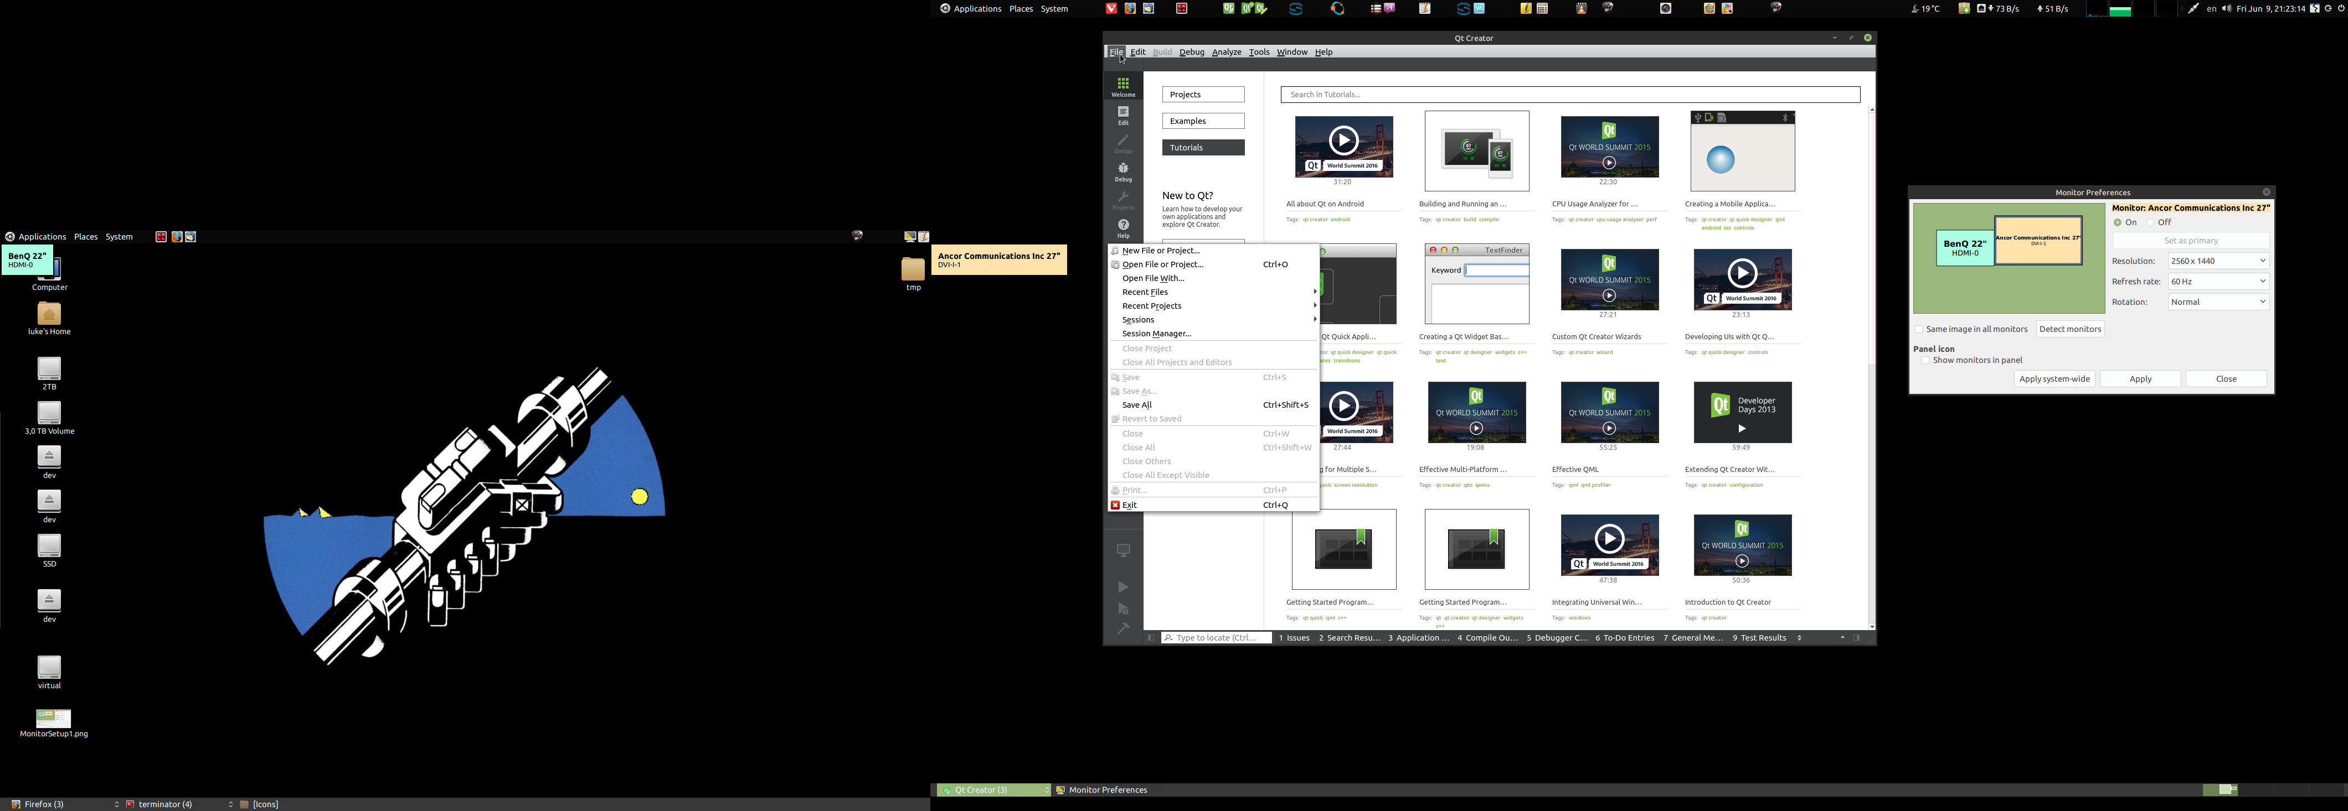
Task: Open the Resolution dropdown
Action: [x=2218, y=261]
